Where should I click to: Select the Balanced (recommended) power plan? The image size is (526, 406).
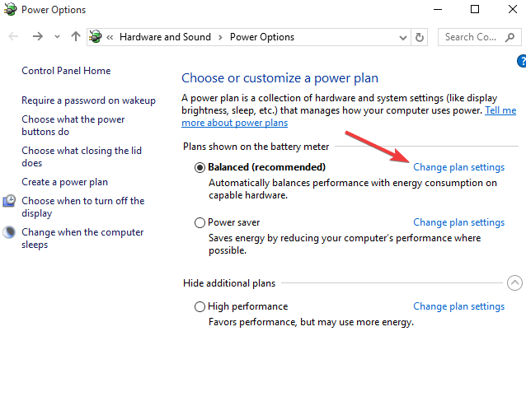(200, 167)
